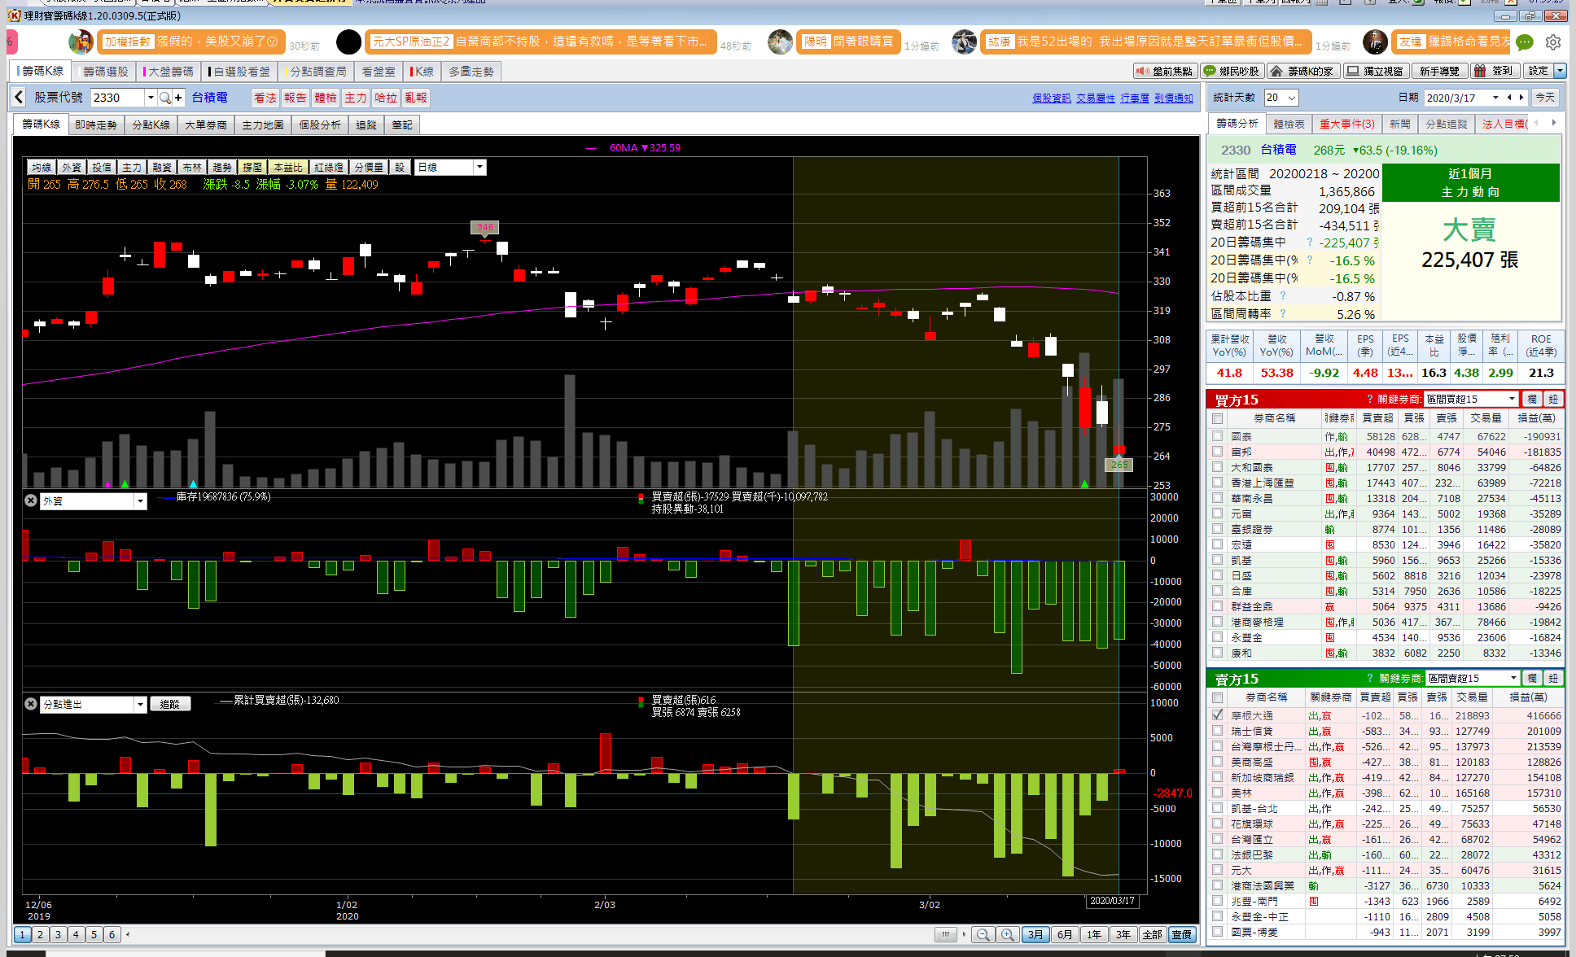Viewport: 1576px width, 957px height.
Task: Check the checkbox for broker 國泰
Action: click(x=1218, y=437)
